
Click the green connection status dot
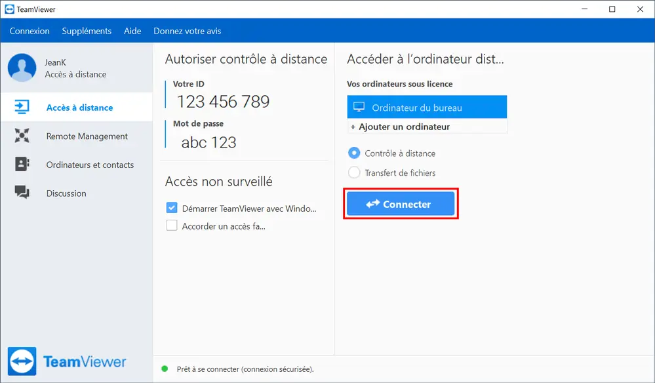165,369
